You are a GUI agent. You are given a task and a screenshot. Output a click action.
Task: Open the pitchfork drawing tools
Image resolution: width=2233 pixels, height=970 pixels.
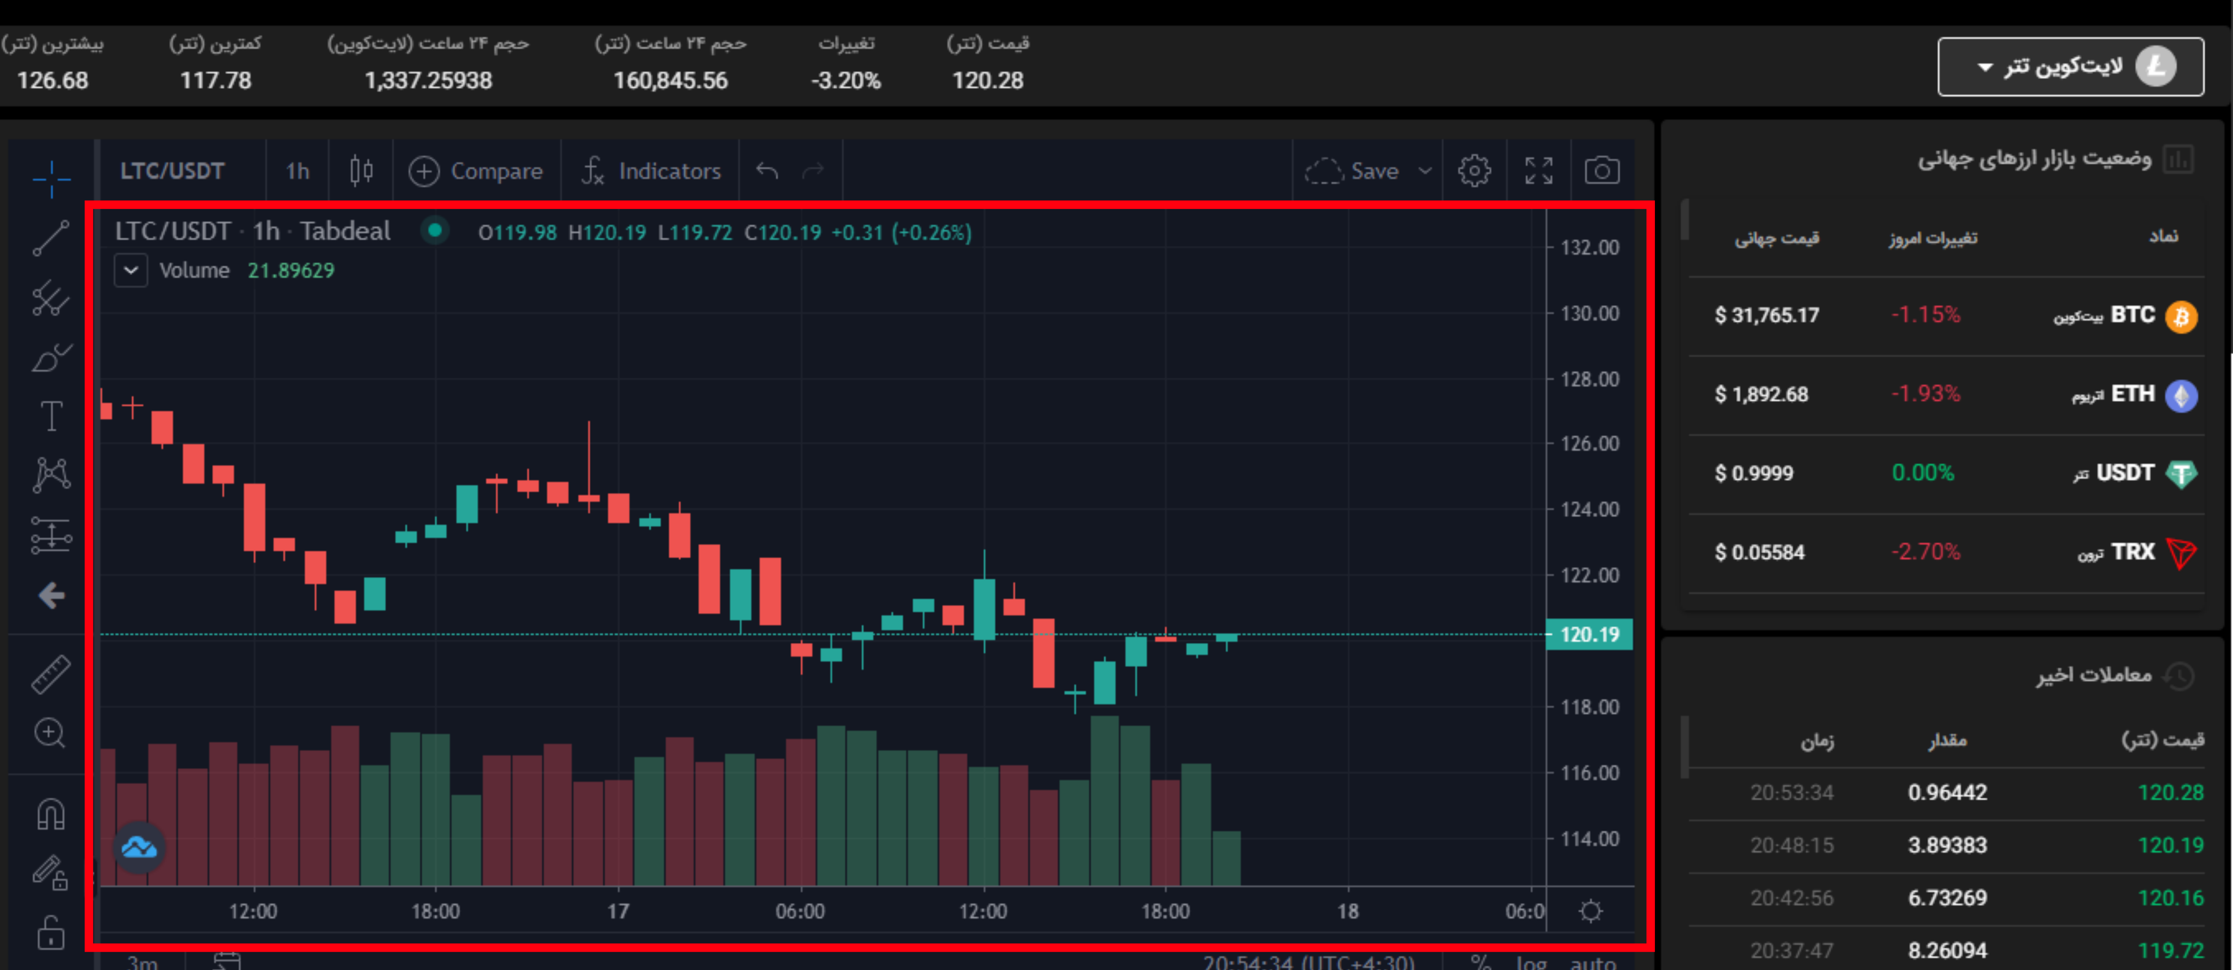(51, 298)
